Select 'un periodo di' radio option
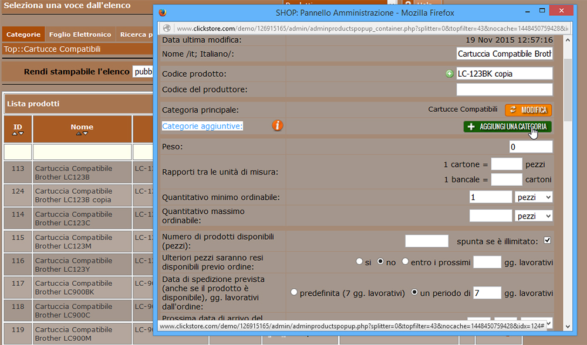This screenshot has height=345, width=587. click(414, 292)
